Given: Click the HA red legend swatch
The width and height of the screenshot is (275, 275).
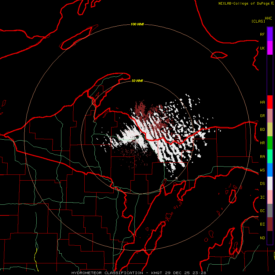Looking at the screenshot, I should 270,102.
